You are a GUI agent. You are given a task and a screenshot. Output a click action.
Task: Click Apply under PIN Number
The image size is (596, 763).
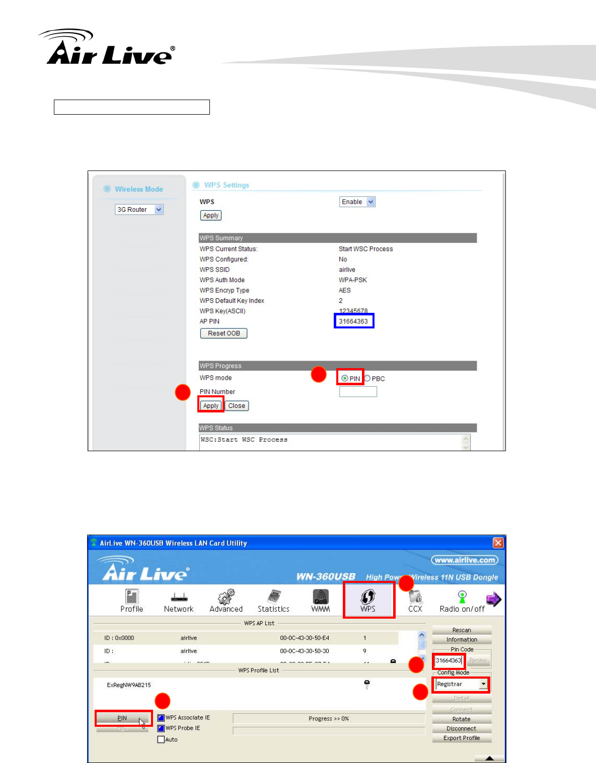[x=211, y=406]
